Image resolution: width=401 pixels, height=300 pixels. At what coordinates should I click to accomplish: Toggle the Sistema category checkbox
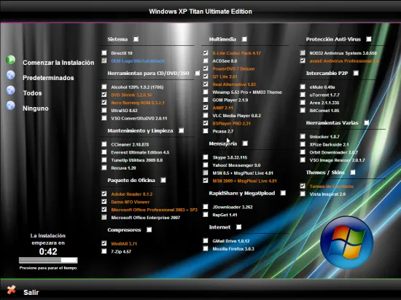pyautogui.click(x=136, y=39)
